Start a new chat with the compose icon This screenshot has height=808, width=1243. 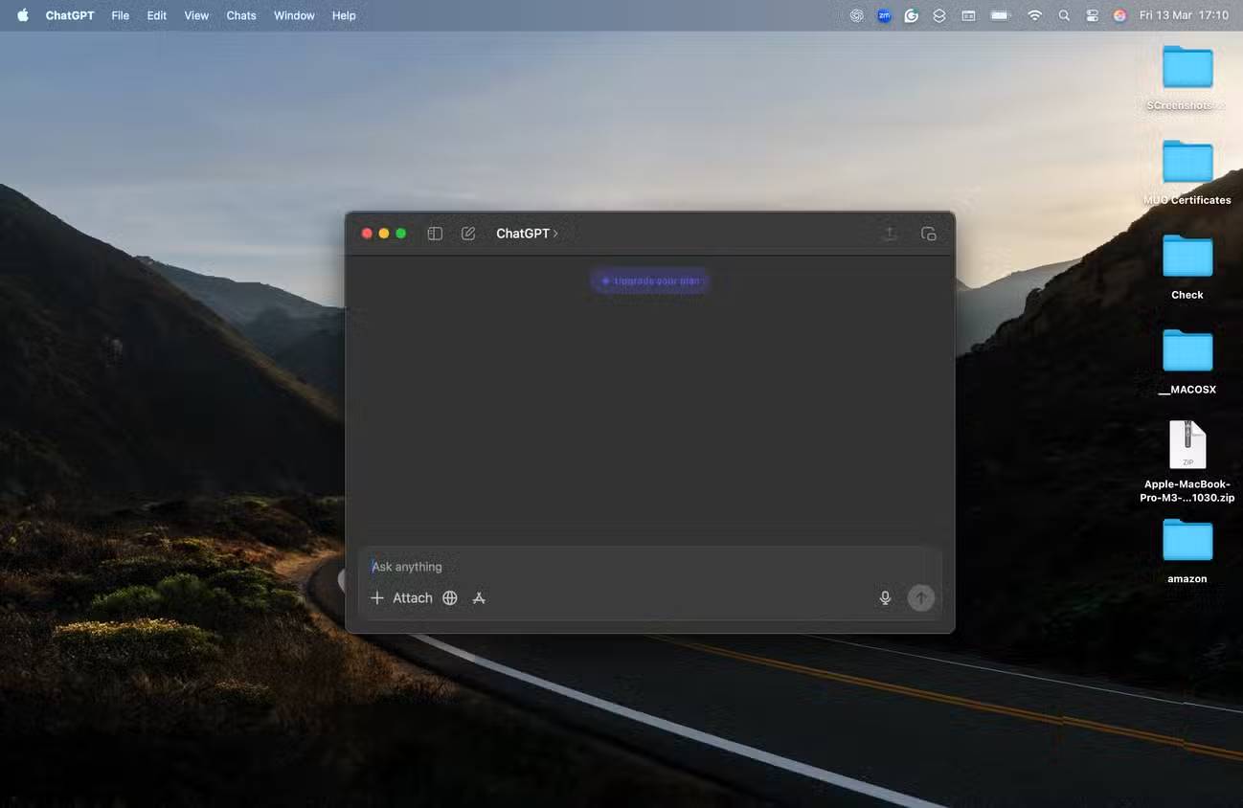coord(468,233)
